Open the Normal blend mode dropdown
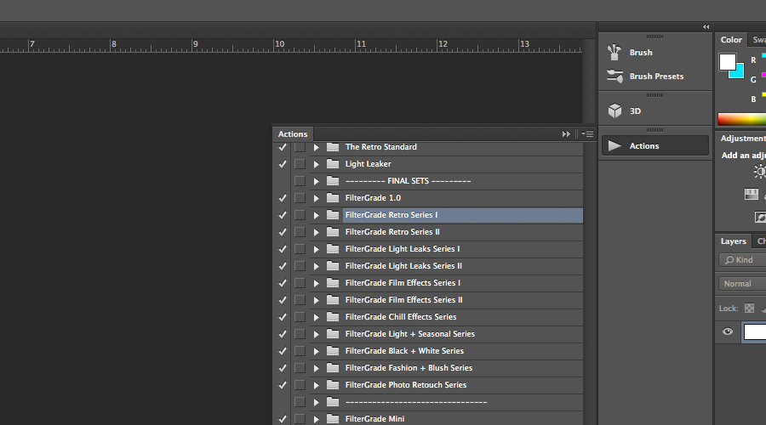 point(742,284)
